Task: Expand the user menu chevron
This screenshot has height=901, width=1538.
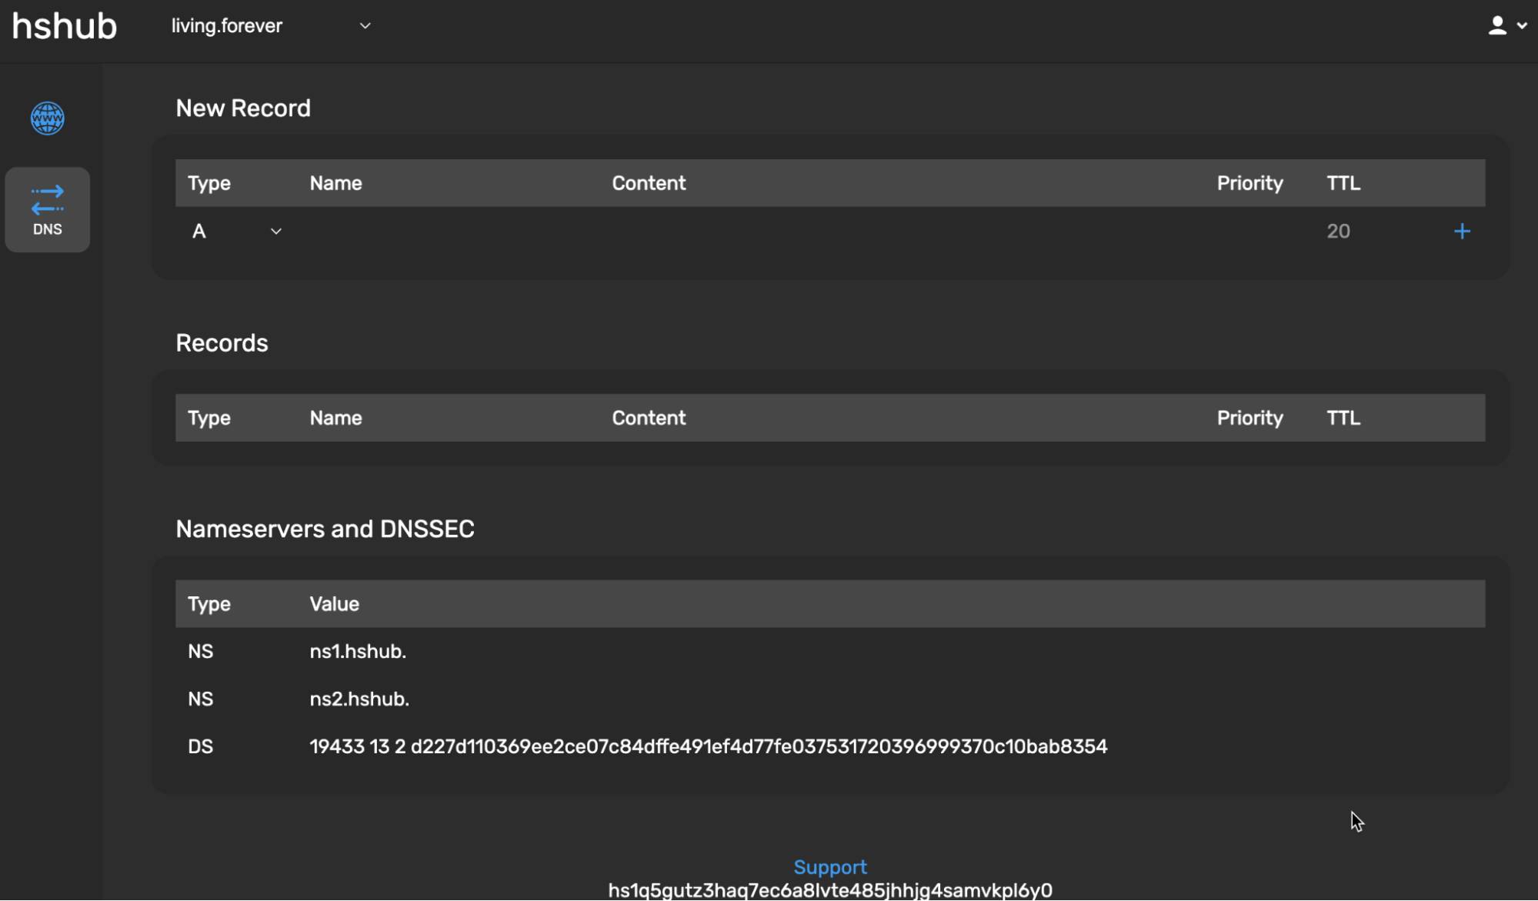Action: pos(1522,25)
